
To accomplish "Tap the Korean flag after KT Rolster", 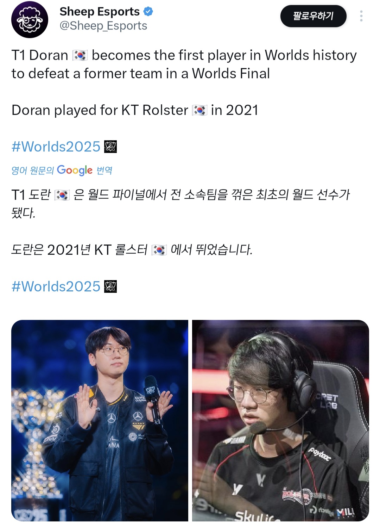I will coord(199,110).
